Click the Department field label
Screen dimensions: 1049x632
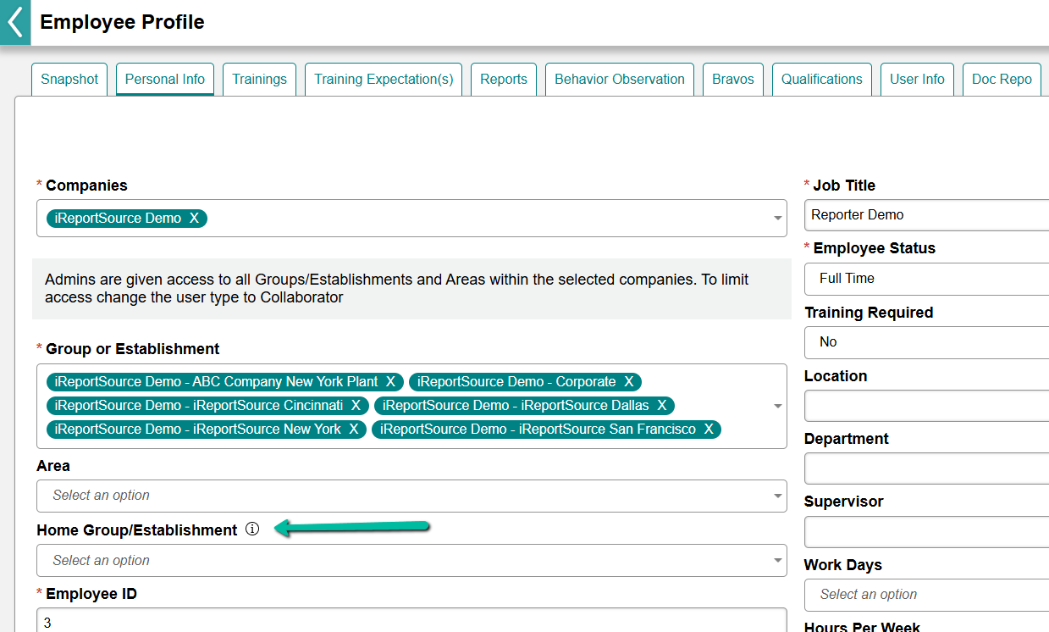click(847, 439)
